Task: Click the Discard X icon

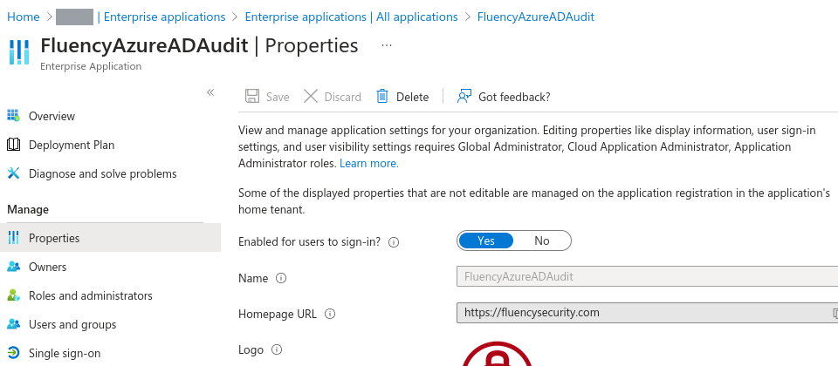Action: 311,96
